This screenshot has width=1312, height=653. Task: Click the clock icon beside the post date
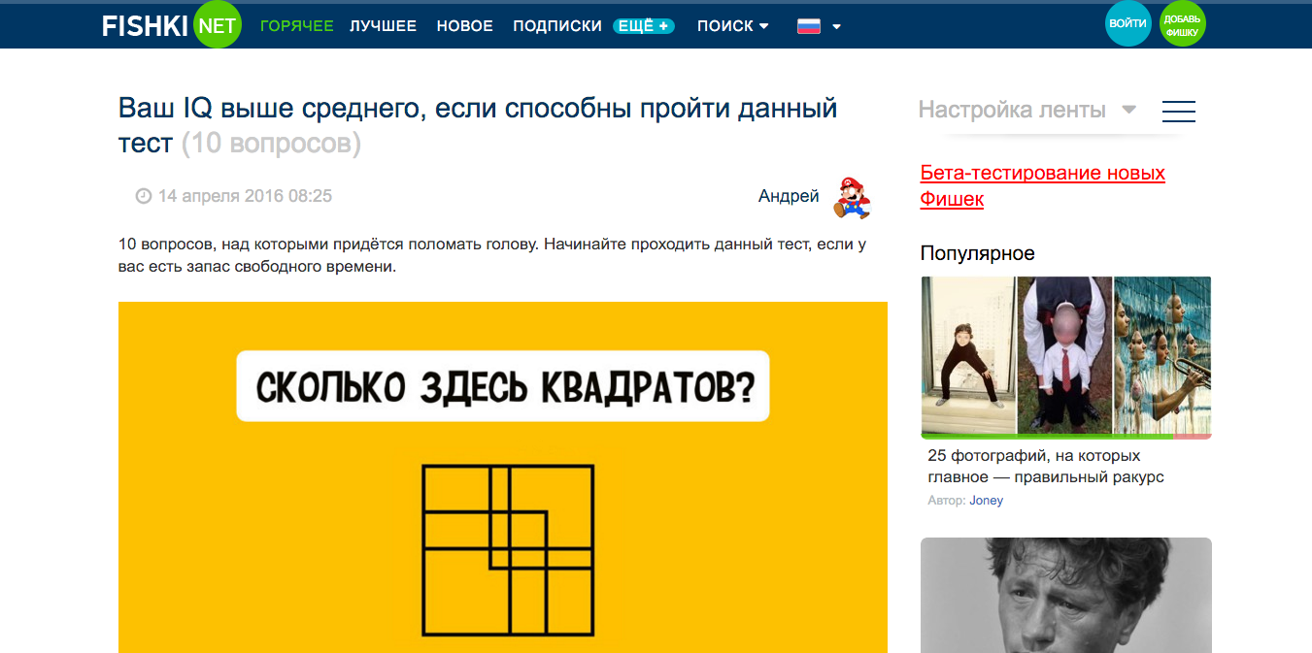click(144, 197)
